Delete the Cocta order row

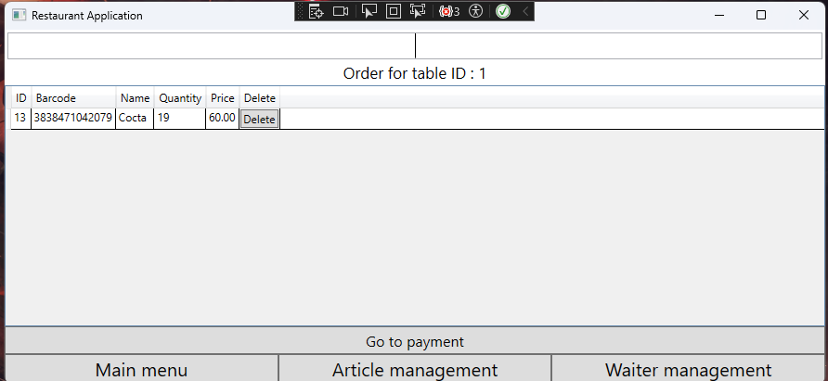[x=259, y=120]
